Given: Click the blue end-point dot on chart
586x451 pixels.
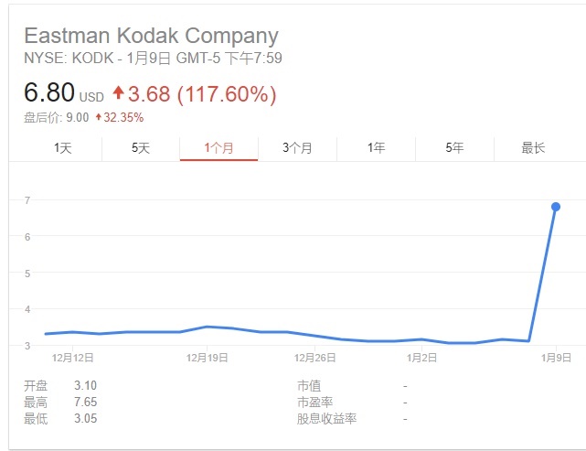Looking at the screenshot, I should 555,207.
